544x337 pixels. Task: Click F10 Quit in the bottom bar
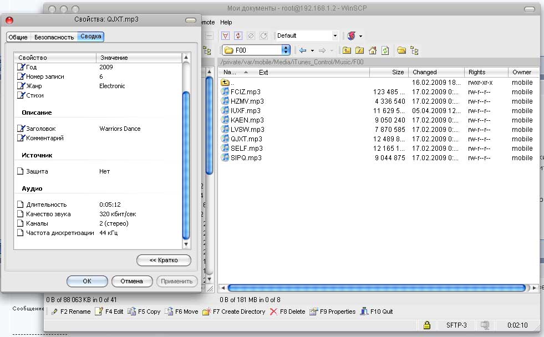tap(377, 312)
